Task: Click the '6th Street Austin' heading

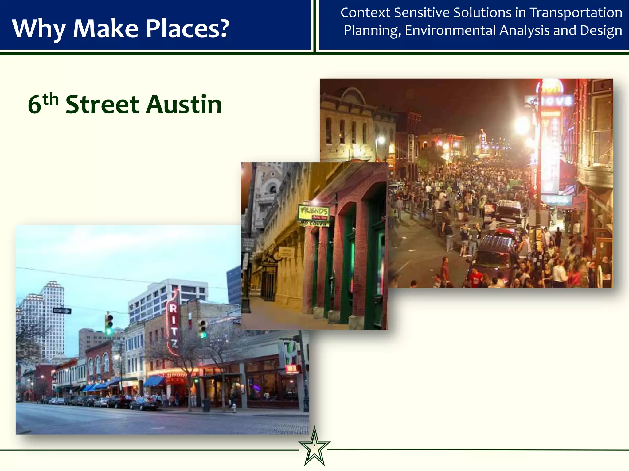Action: [125, 104]
